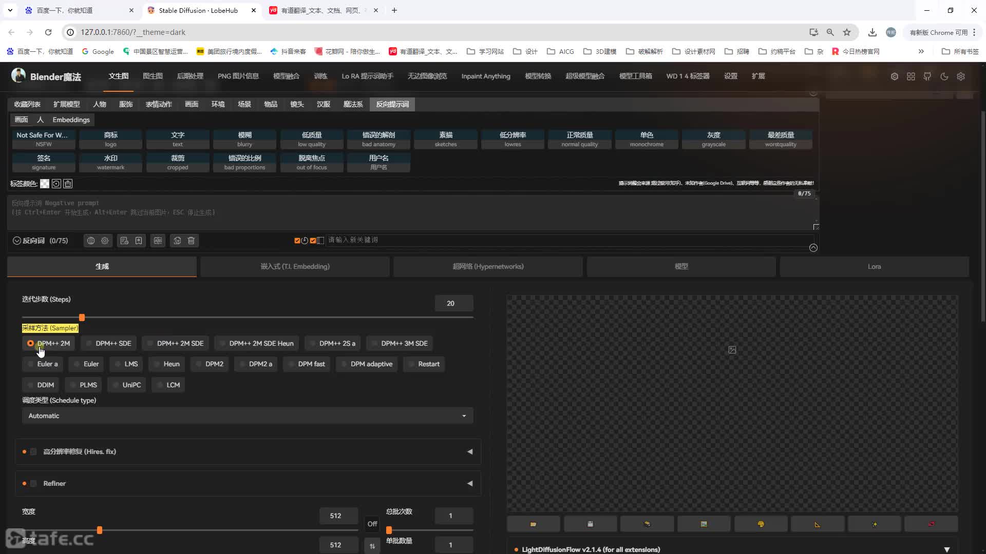The width and height of the screenshot is (986, 554).
Task: Copy the negative prompt with the copy icon
Action: coord(177,241)
